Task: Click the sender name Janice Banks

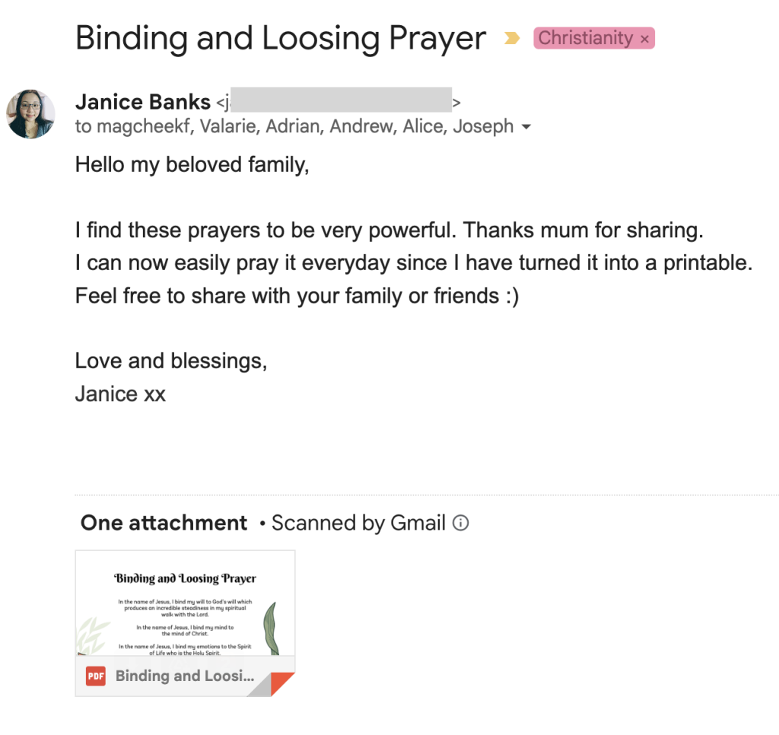Action: point(143,102)
